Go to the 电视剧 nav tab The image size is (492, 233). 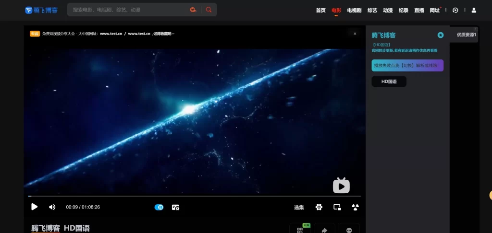coord(354,10)
